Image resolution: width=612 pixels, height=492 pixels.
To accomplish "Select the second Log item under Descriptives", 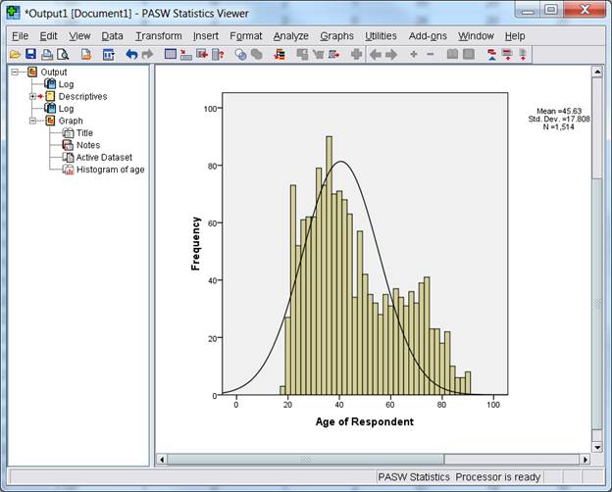I will tap(66, 109).
